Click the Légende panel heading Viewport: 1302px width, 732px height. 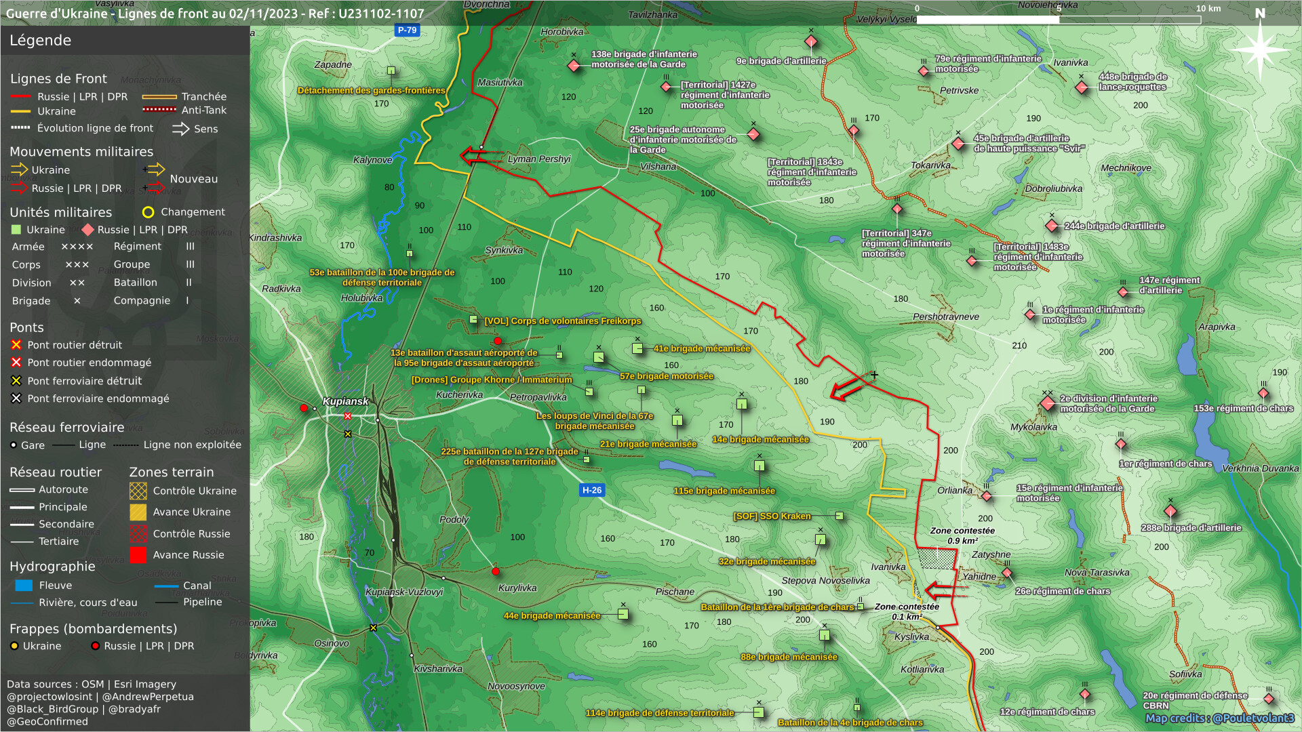pos(41,41)
